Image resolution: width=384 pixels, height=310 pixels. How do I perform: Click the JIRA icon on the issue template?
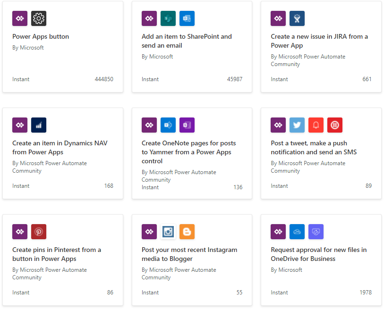pyautogui.click(x=297, y=18)
